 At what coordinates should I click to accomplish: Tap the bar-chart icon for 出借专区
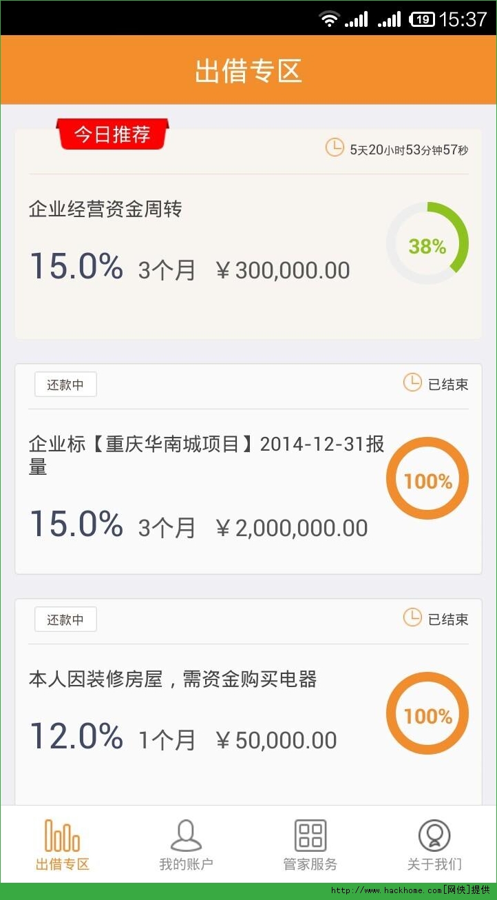(x=62, y=835)
